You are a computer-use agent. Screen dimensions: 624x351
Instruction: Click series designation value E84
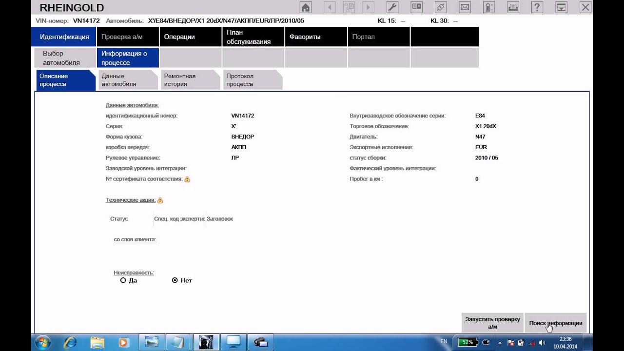click(x=480, y=116)
